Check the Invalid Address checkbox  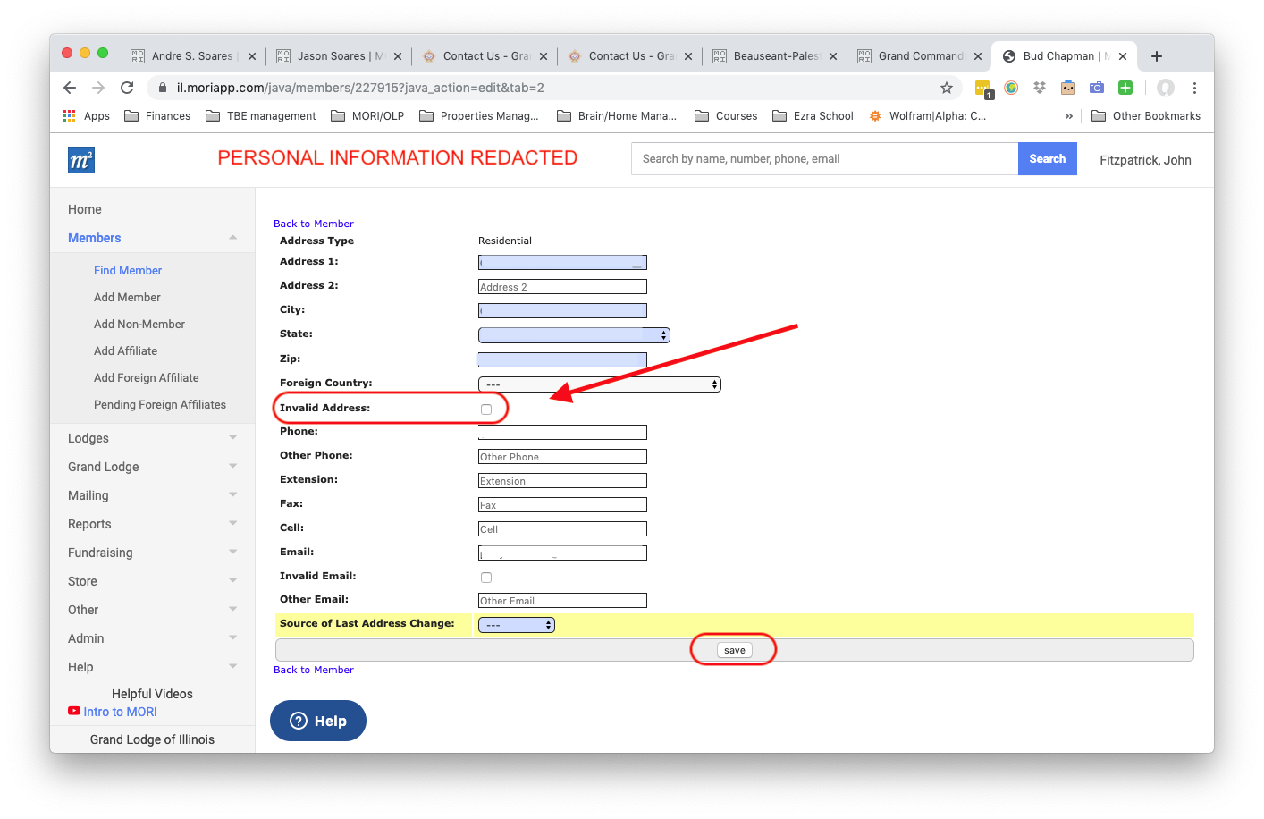486,409
